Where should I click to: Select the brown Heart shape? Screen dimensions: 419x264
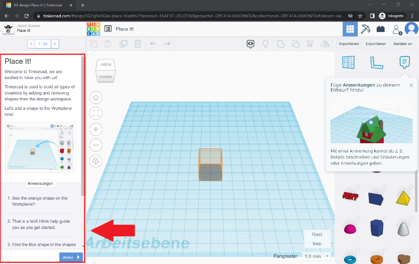(x=404, y=259)
